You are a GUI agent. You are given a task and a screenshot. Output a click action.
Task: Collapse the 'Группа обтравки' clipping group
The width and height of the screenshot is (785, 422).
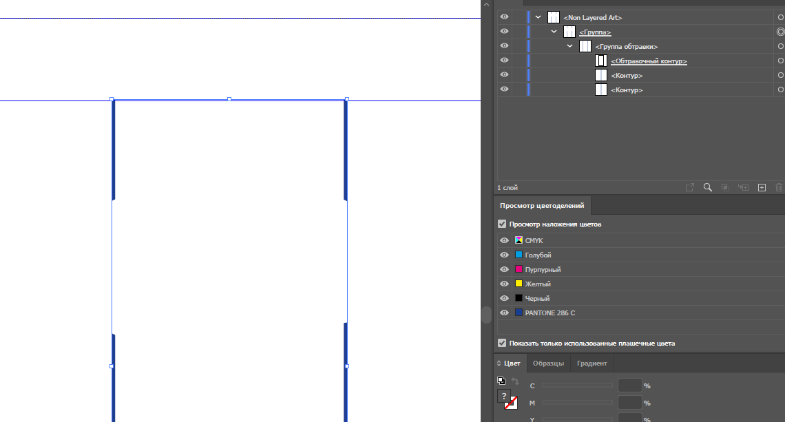(x=569, y=46)
